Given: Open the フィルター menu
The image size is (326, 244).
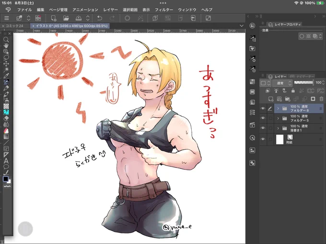Looking at the screenshot, I should [164, 10].
